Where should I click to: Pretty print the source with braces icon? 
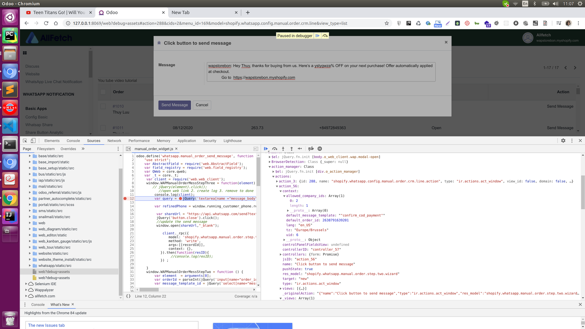(x=129, y=296)
